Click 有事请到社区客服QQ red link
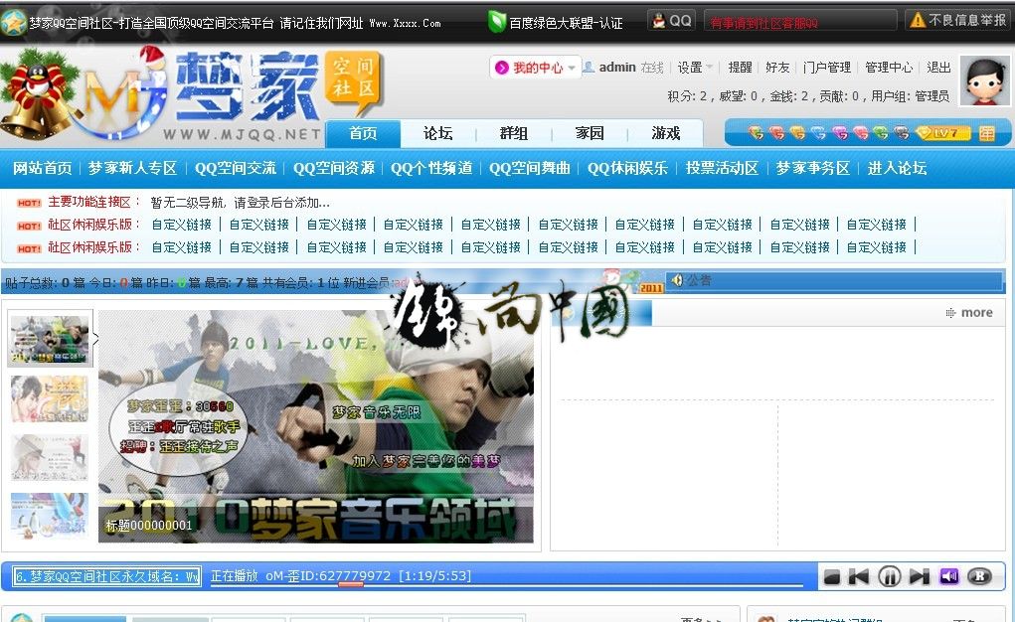This screenshot has width=1015, height=622. click(763, 23)
